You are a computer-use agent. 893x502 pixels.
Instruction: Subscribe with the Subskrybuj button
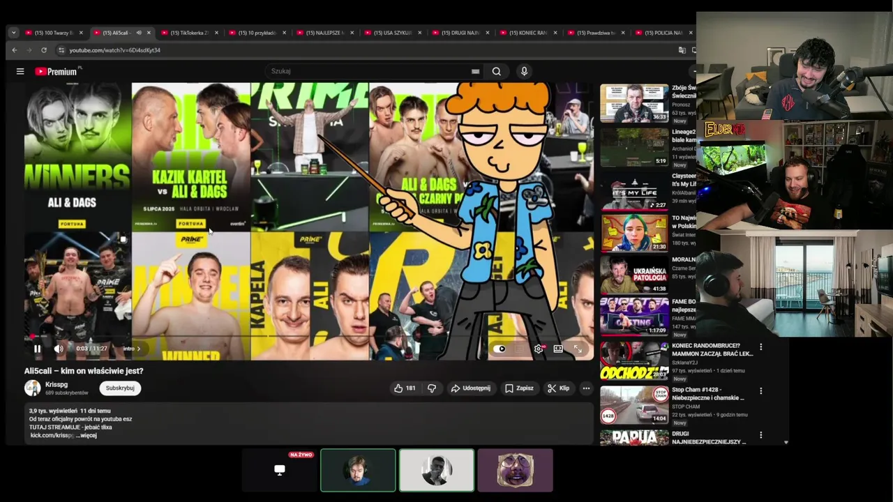pos(120,388)
